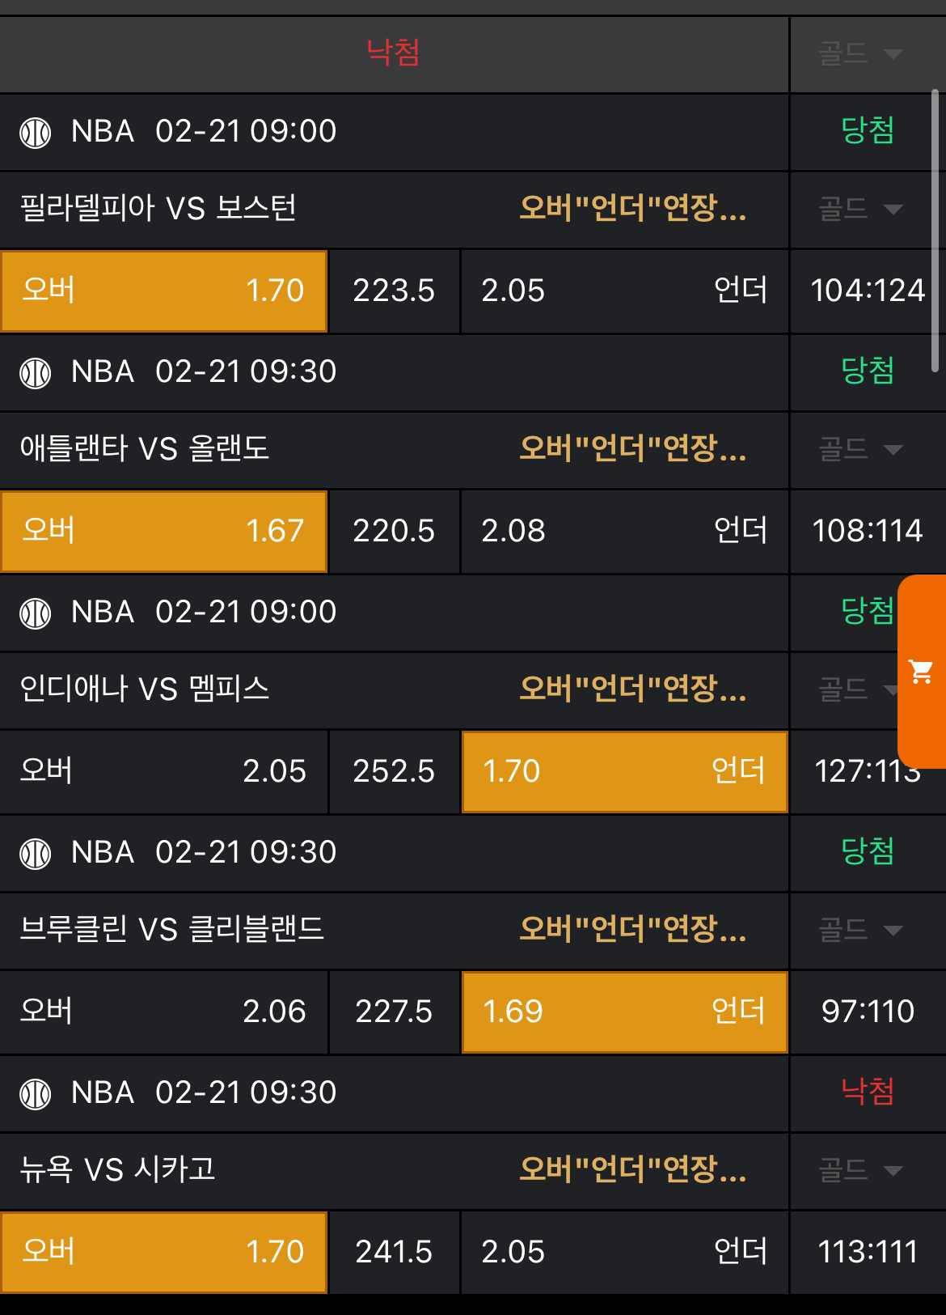Click the orange shopping cart icon
The image size is (946, 1315).
[921, 672]
